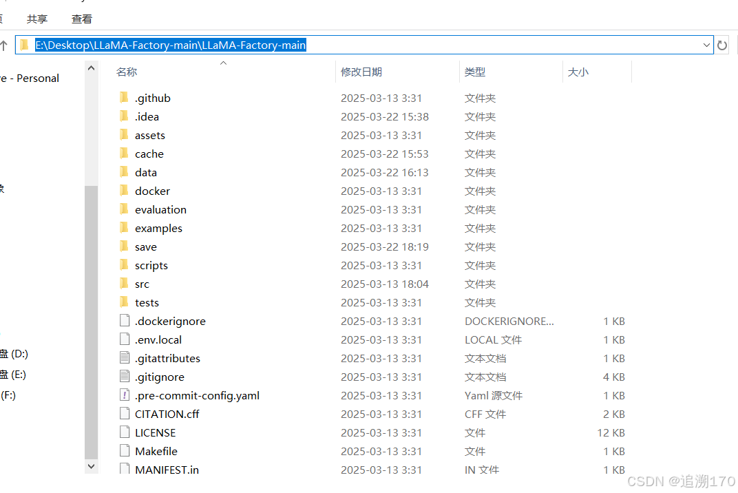Click the .dockerignore file icon
This screenshot has height=493, width=738.
(x=125, y=321)
